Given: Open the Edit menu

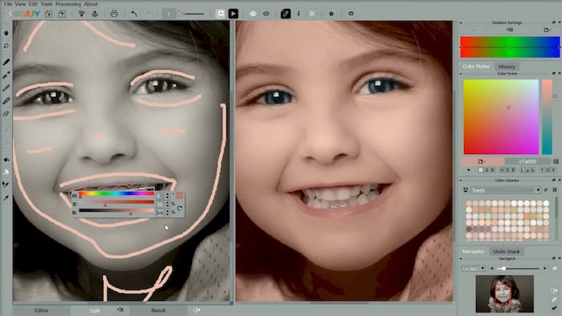Looking at the screenshot, I should pyautogui.click(x=33, y=4).
